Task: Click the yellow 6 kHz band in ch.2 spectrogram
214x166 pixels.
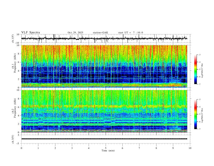Action: (x=104, y=106)
